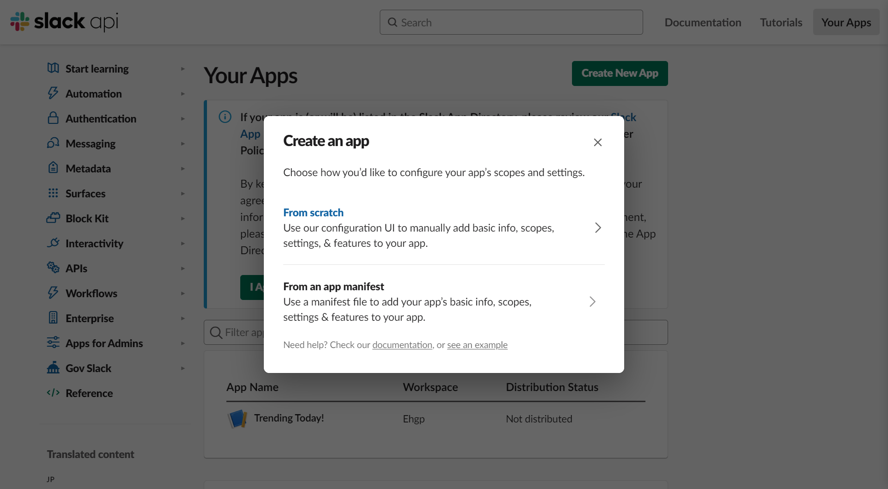Click the Trending Today! app icon
The width and height of the screenshot is (888, 489).
click(237, 419)
